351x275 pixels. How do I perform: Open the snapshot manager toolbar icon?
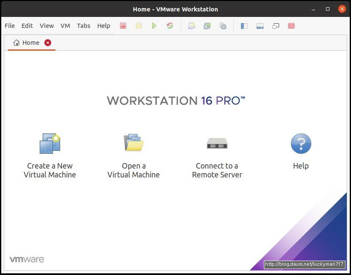click(x=223, y=26)
